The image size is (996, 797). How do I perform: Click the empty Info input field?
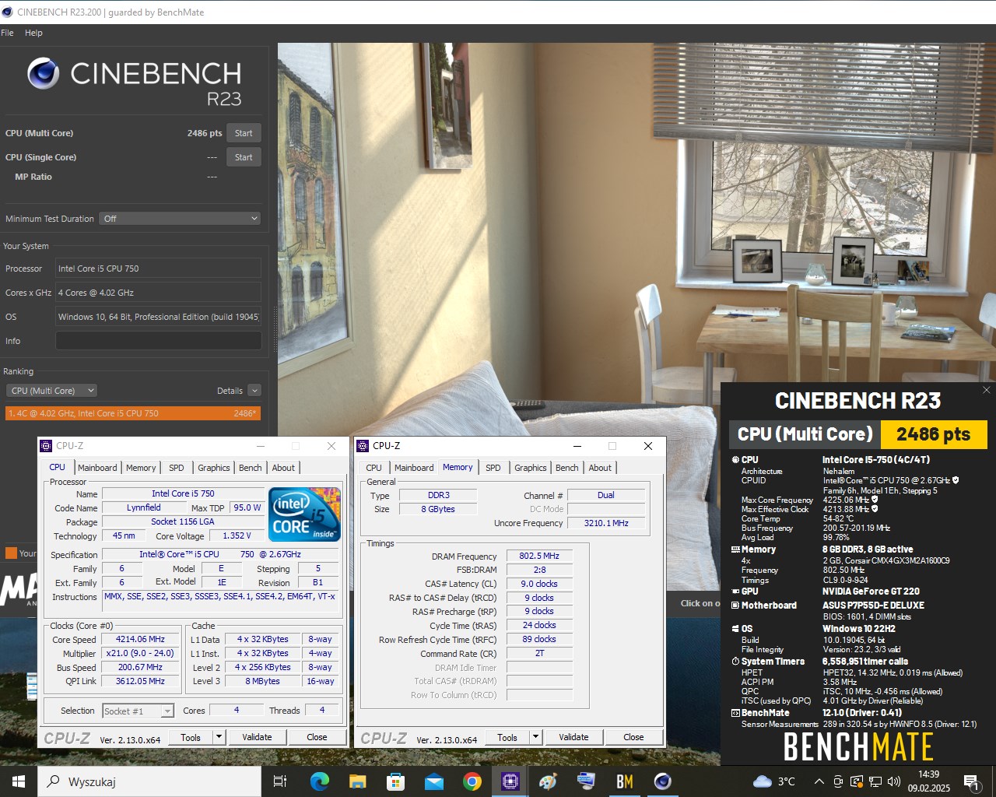158,341
